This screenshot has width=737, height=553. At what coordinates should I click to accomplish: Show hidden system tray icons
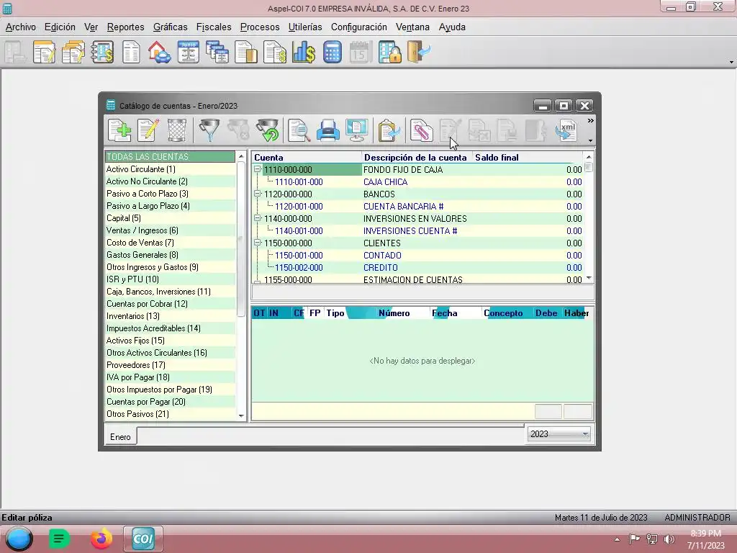pyautogui.click(x=617, y=539)
